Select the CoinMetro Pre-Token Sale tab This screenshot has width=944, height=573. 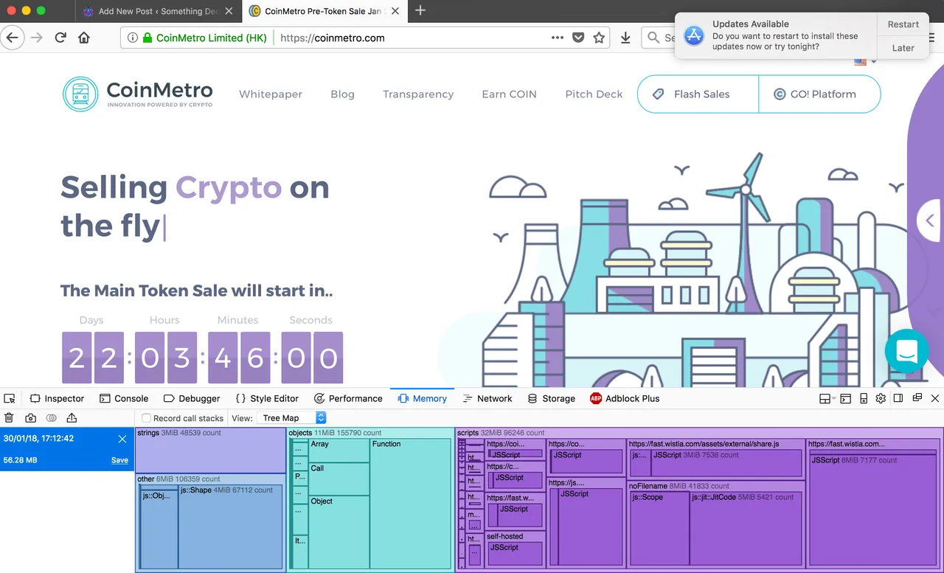[326, 11]
